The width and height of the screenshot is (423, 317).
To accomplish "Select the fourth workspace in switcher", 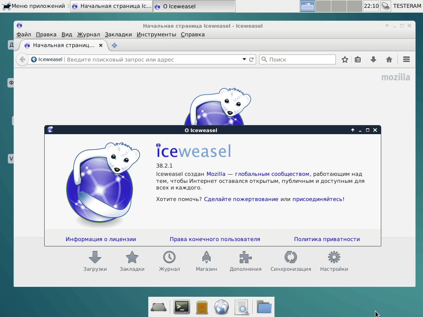I will 354,6.
